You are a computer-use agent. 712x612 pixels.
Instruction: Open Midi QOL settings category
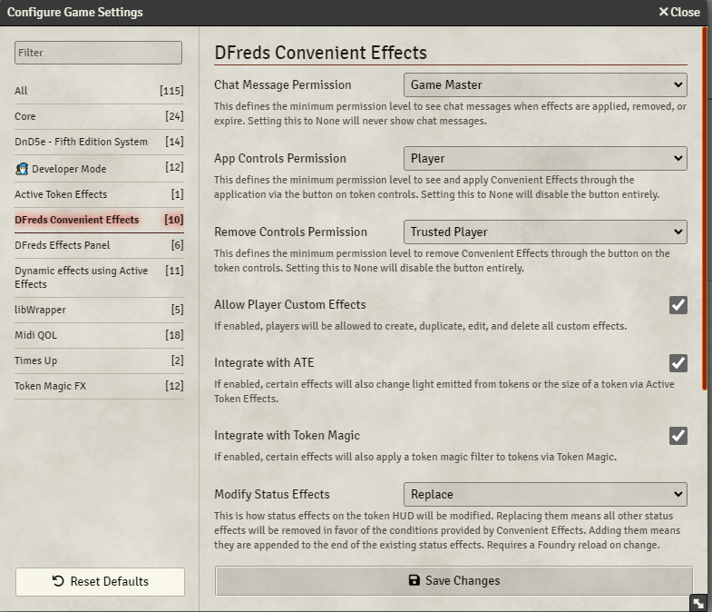(x=99, y=336)
